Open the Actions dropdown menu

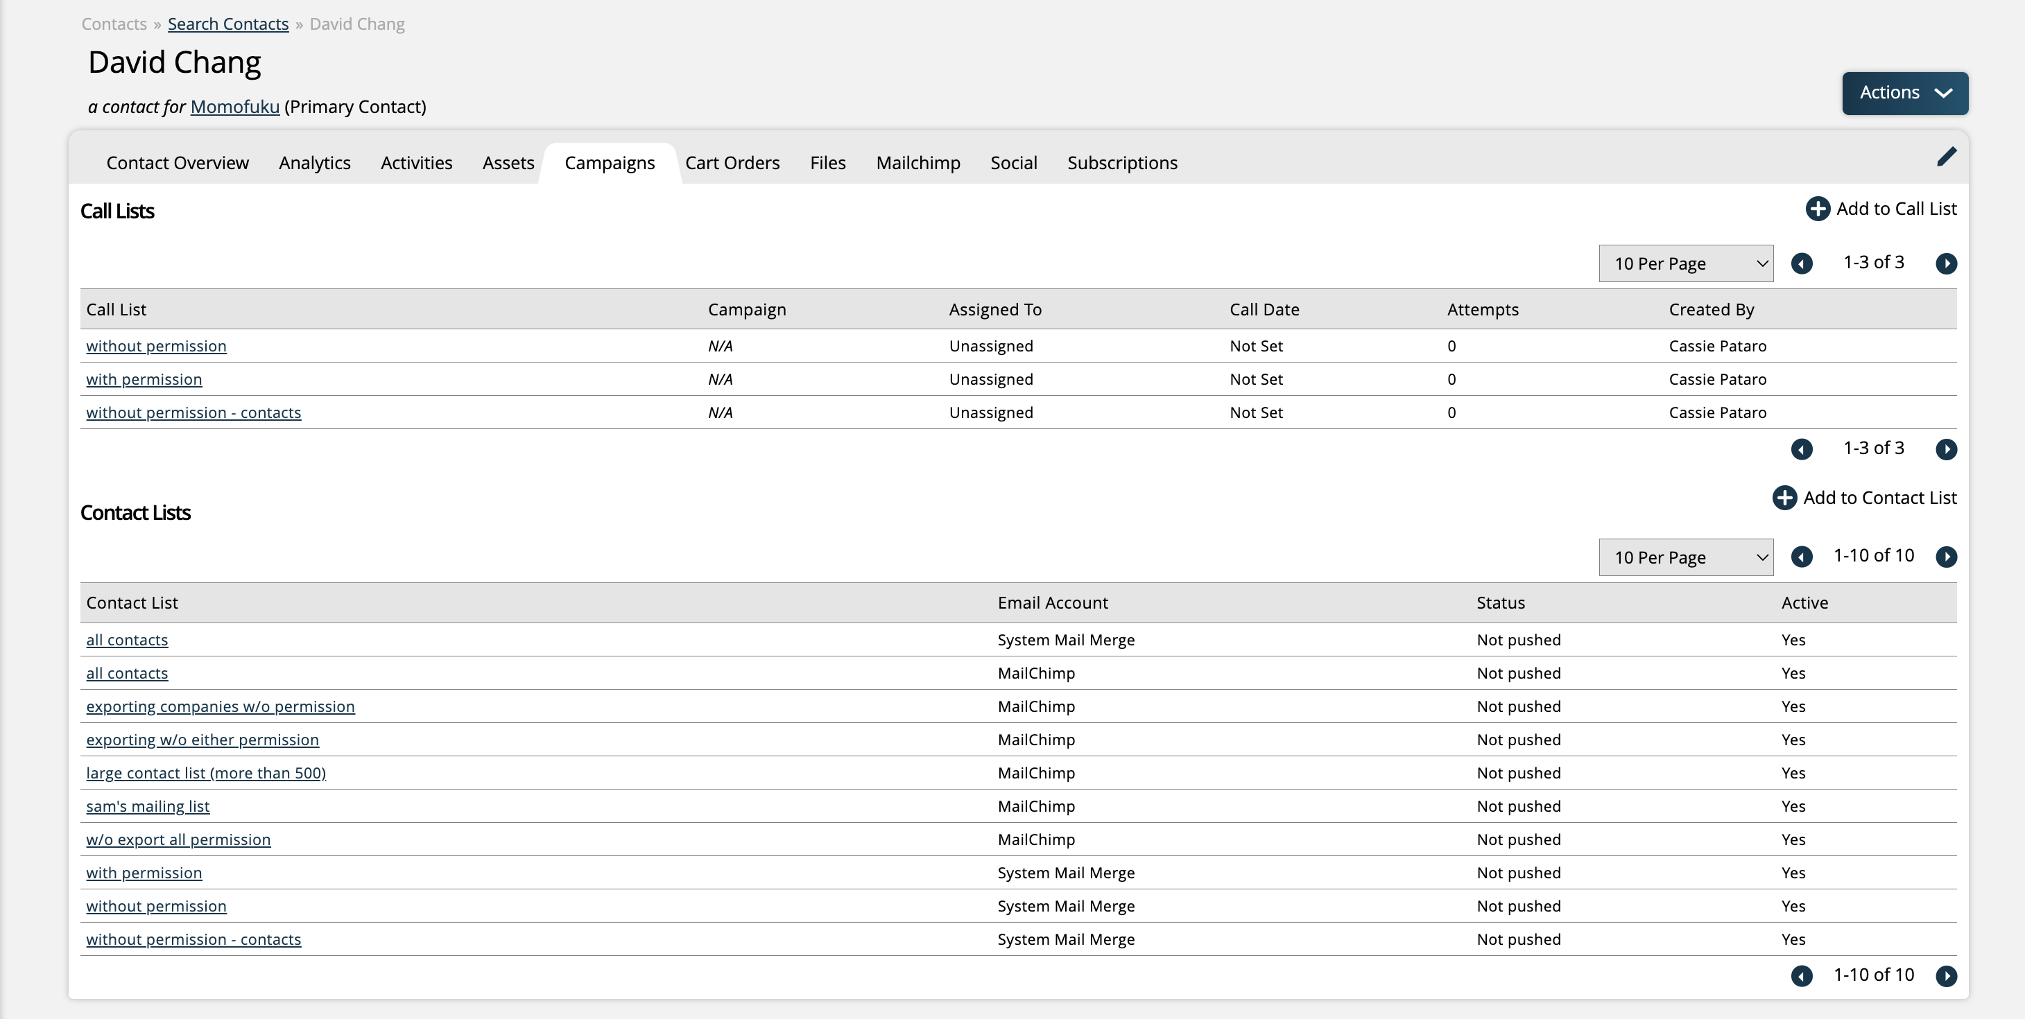(x=1904, y=93)
